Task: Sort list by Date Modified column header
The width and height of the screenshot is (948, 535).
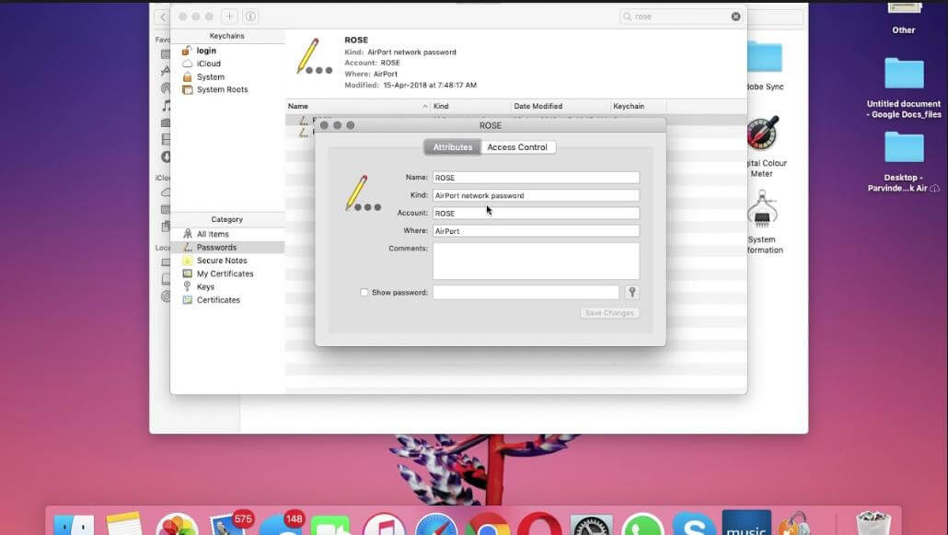Action: pos(561,106)
